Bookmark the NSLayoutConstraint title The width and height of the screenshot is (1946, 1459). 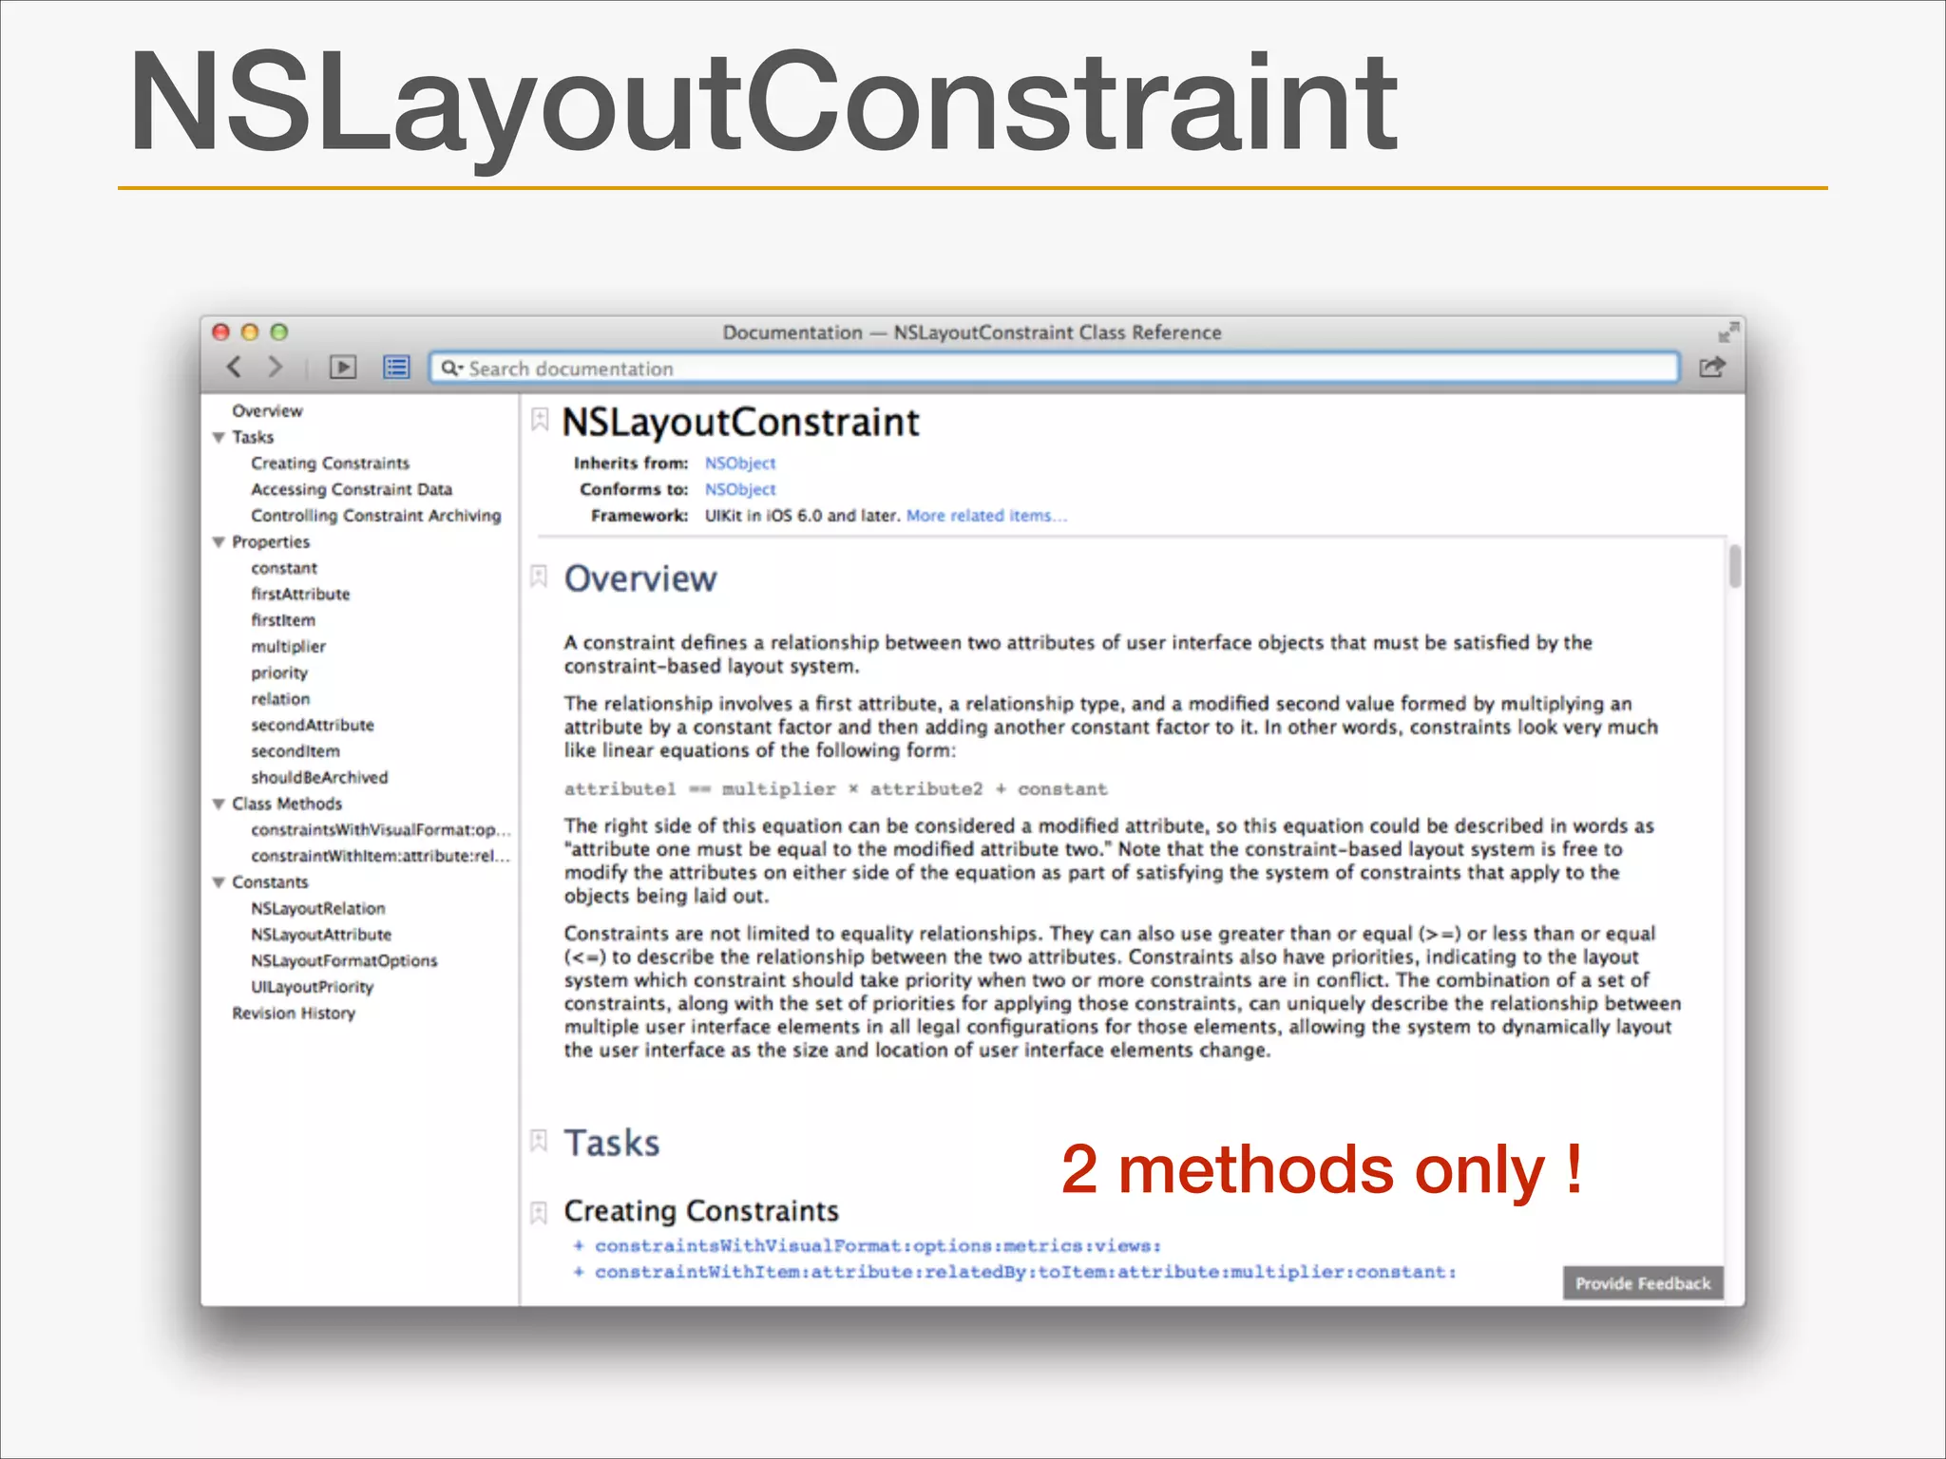click(x=540, y=420)
